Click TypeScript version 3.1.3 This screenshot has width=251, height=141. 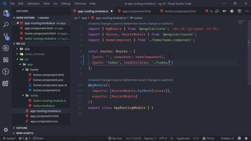tap(196, 138)
